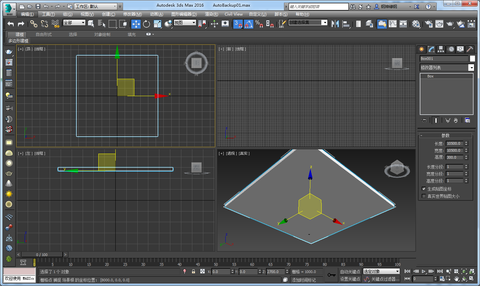Click Go to Start playback button

(407, 271)
